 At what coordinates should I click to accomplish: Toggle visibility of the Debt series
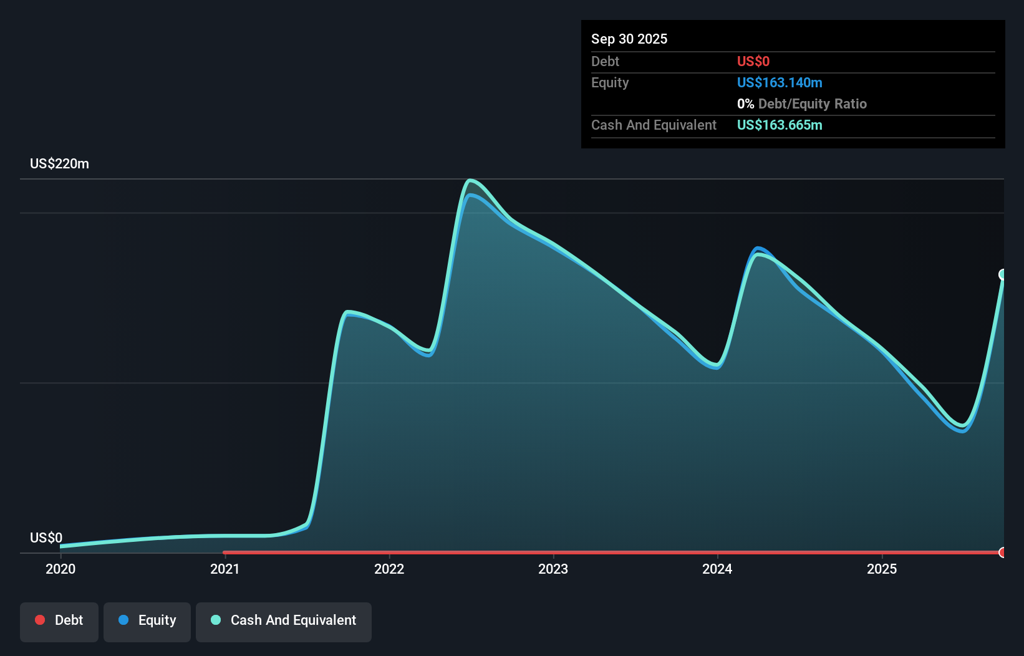[59, 620]
